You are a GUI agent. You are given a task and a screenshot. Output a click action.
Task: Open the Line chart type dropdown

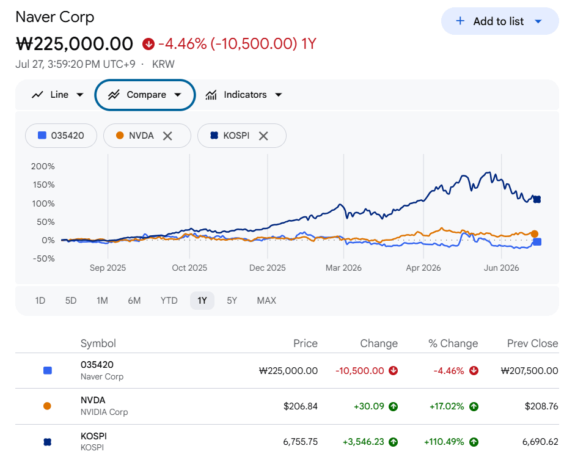click(57, 95)
